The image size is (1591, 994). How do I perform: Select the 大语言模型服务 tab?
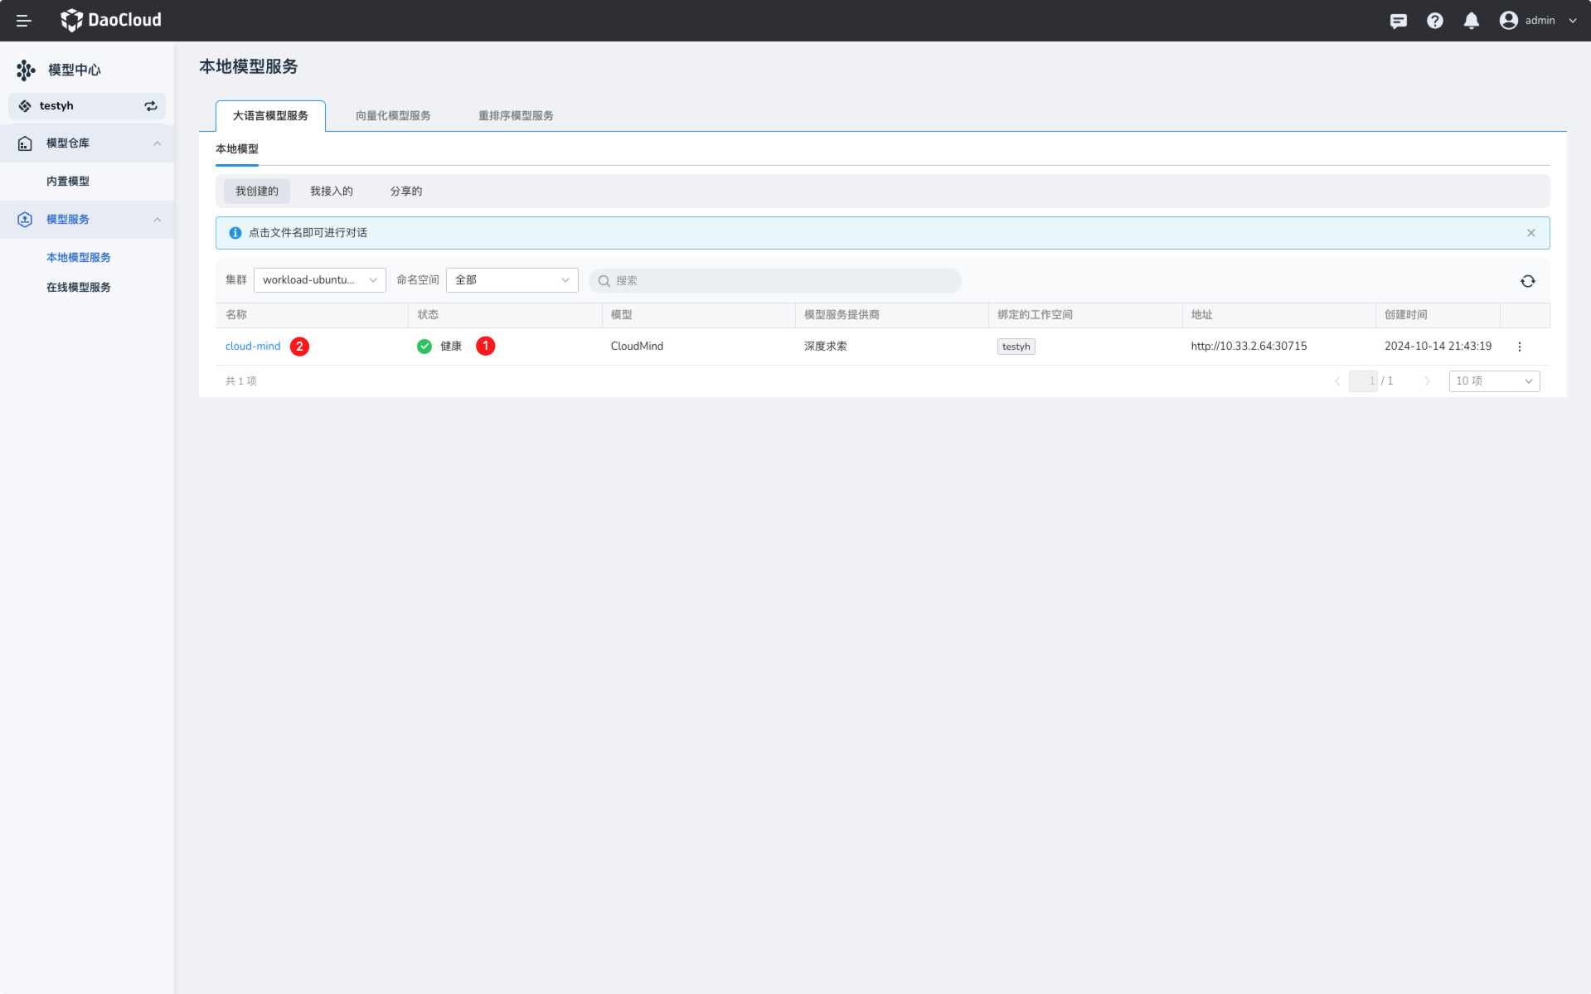pos(270,116)
